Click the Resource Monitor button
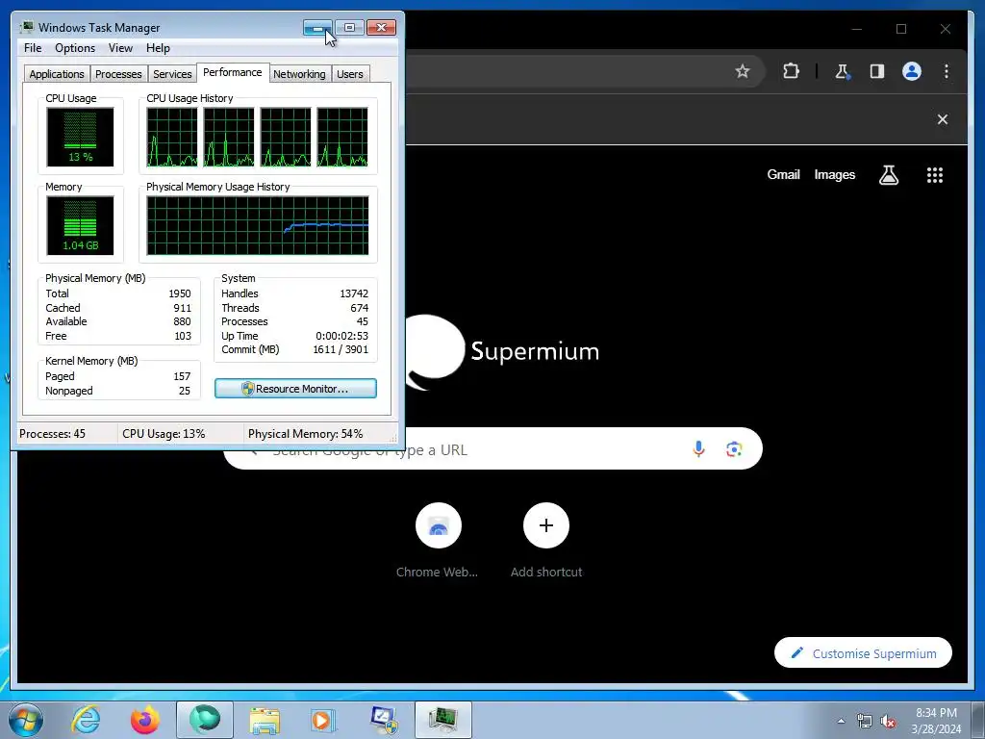The width and height of the screenshot is (985, 739). 295,389
